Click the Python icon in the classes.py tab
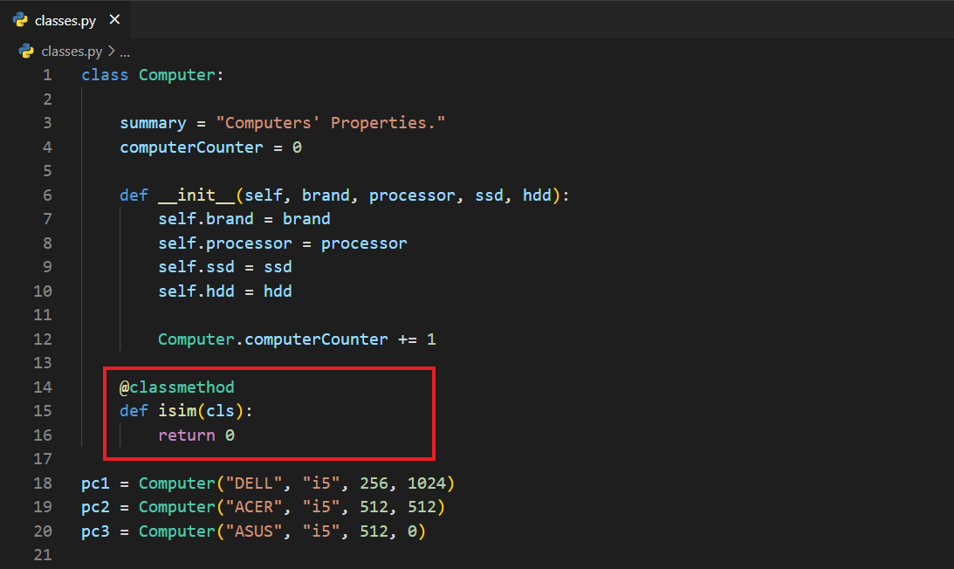The height and width of the screenshot is (569, 954). (x=20, y=20)
